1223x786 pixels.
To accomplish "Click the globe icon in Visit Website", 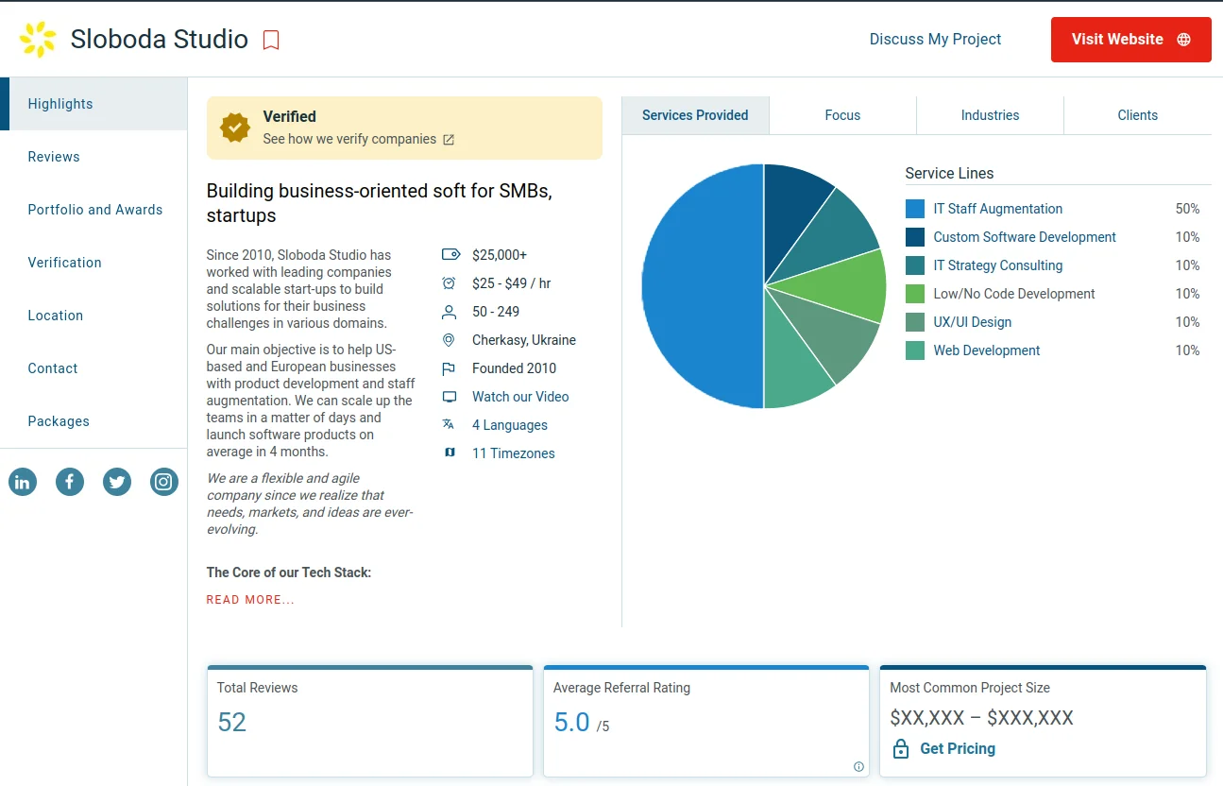I will (x=1183, y=40).
